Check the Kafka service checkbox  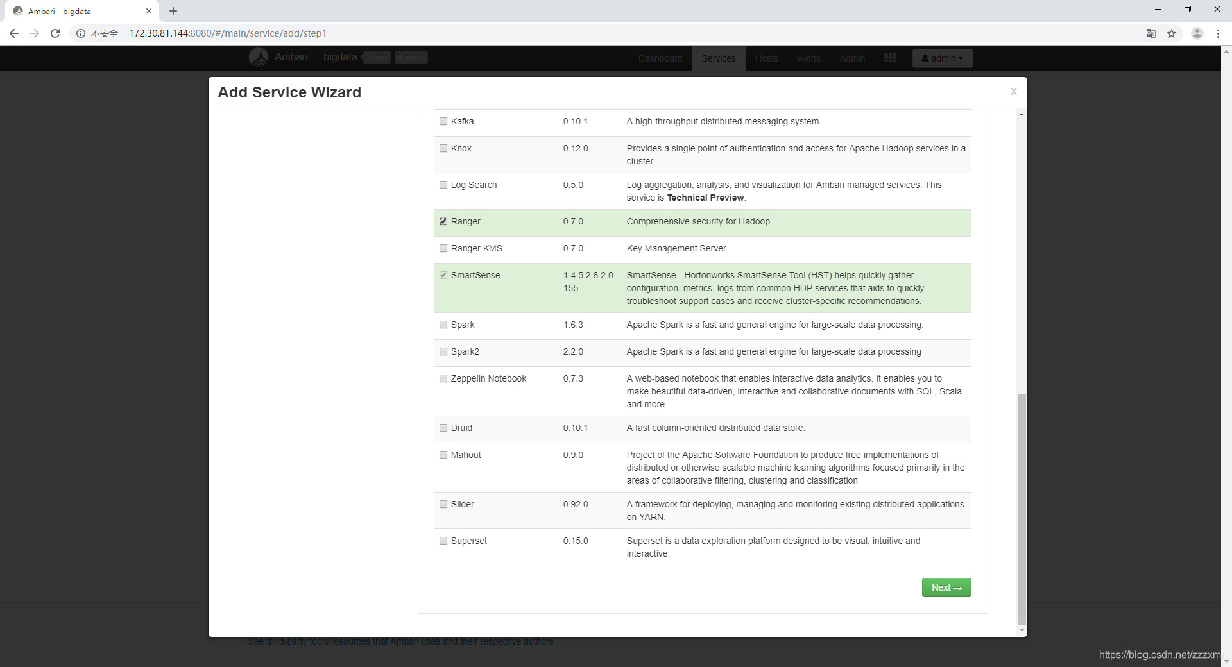click(x=443, y=121)
